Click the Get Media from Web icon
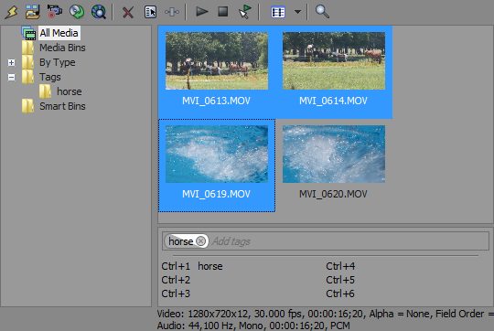The height and width of the screenshot is (331, 494). click(x=98, y=12)
